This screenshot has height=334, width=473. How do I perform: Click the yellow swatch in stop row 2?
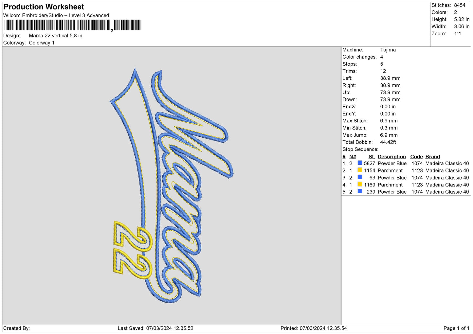coord(360,170)
